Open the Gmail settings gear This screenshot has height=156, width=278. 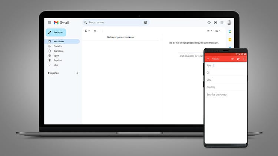[215, 23]
